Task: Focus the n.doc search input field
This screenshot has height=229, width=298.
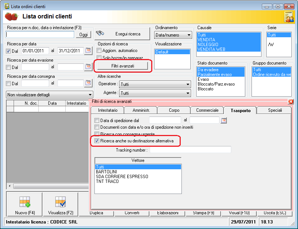Action: coord(40,35)
